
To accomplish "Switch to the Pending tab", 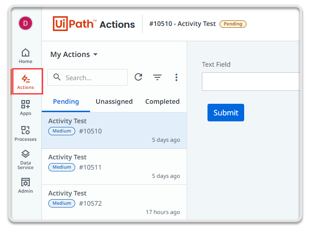I will [x=66, y=101].
